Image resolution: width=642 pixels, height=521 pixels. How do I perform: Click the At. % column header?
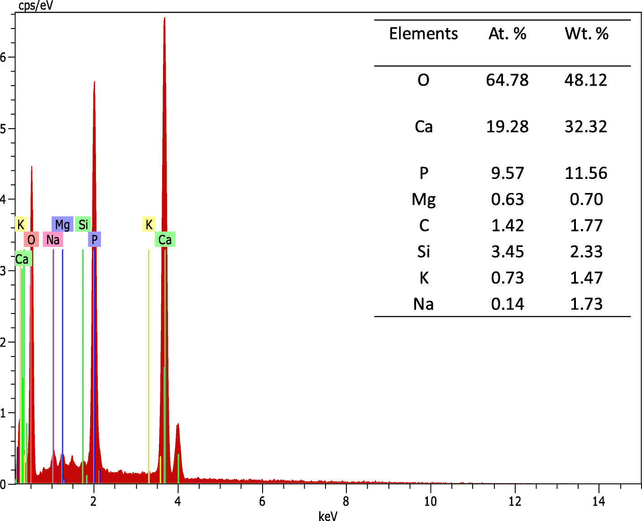coord(508,34)
